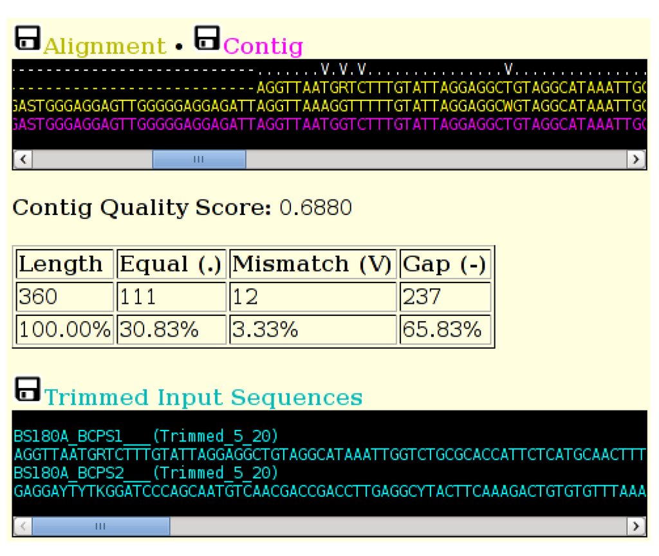Click the Contig Quality Score value 0.6880
Screen dimensions: 659x556
(317, 207)
